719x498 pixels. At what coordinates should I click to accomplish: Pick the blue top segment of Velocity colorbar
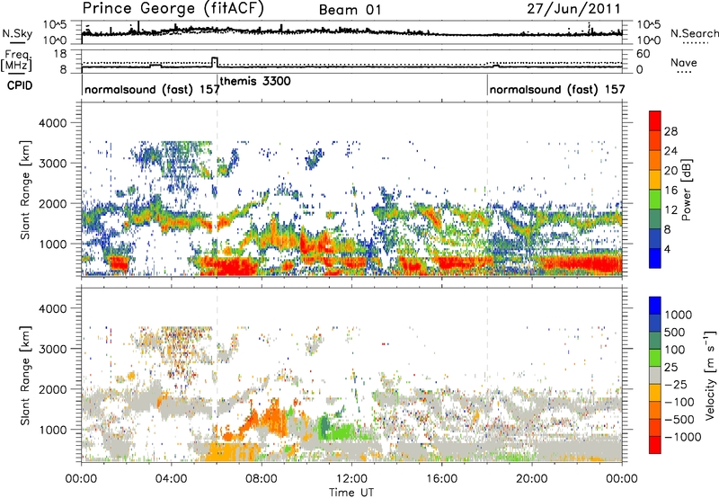click(655, 306)
